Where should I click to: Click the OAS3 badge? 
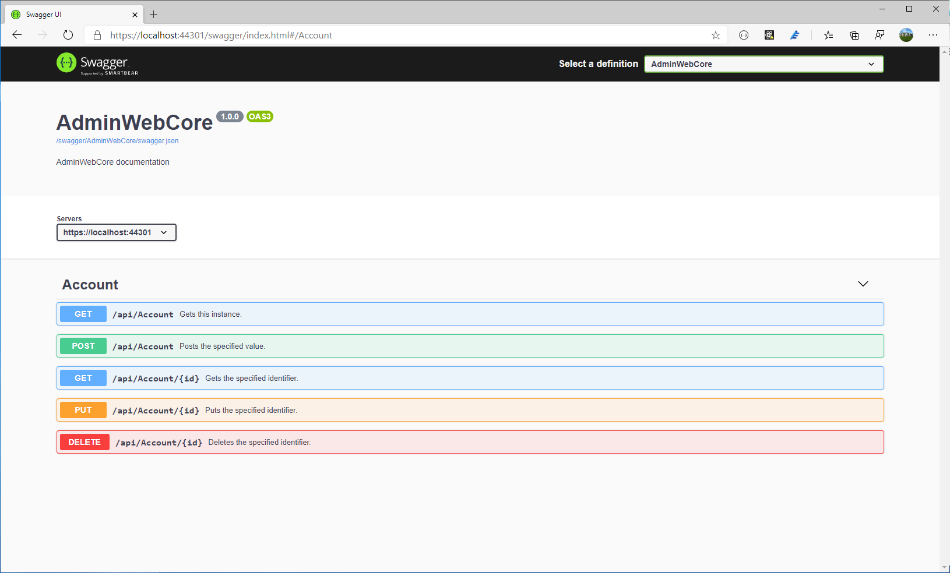click(x=260, y=116)
